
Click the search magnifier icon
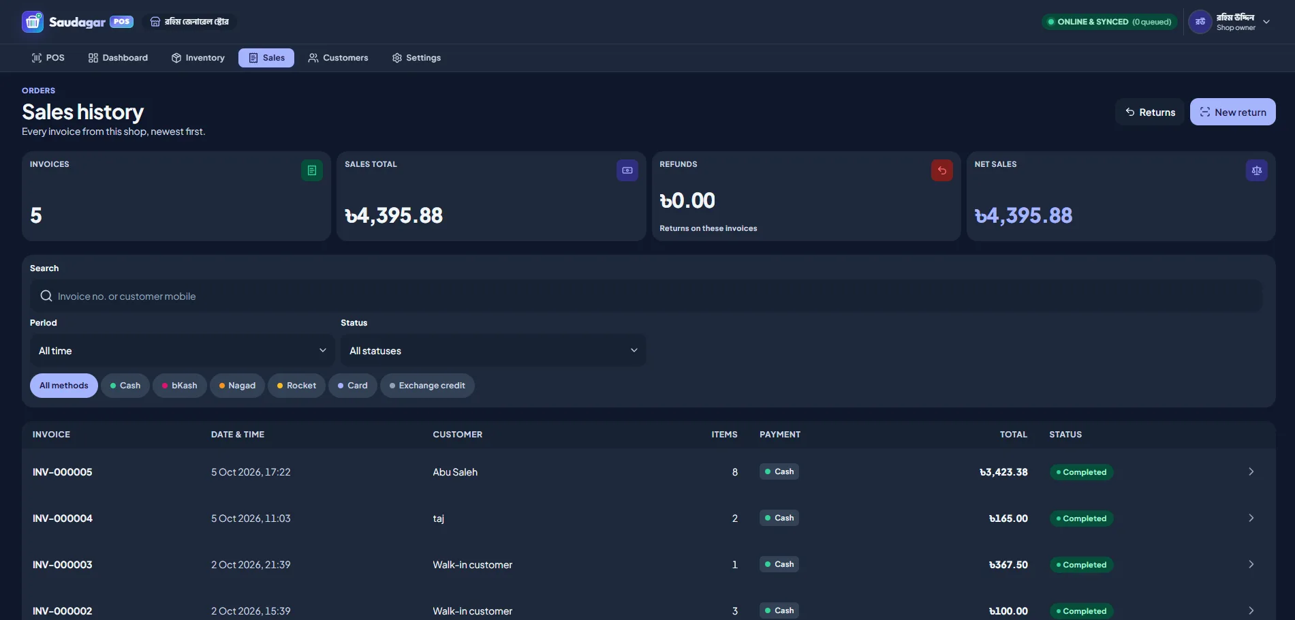tap(46, 296)
